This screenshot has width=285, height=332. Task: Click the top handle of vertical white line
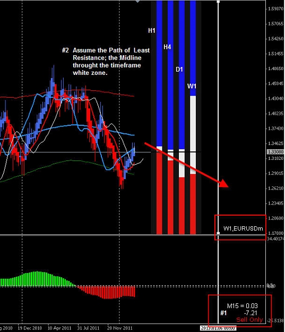tap(218, 2)
